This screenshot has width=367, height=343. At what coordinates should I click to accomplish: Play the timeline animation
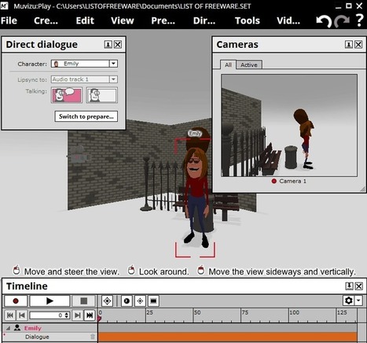(x=50, y=301)
